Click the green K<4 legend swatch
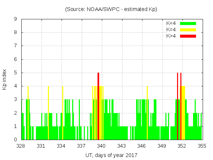The height and width of the screenshot is (160, 213). coord(188,23)
